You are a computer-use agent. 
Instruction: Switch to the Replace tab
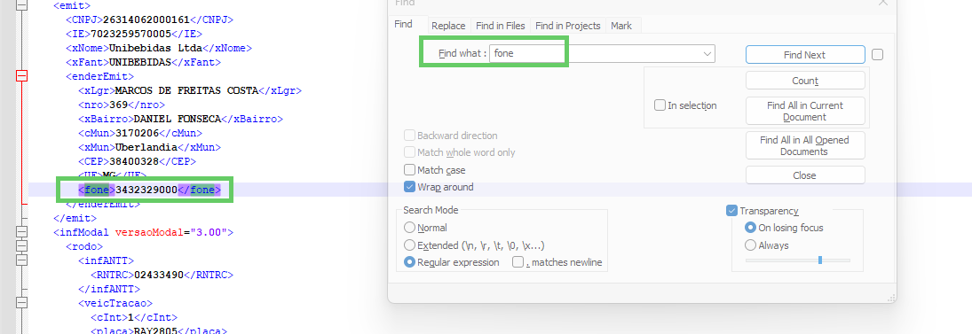click(448, 26)
